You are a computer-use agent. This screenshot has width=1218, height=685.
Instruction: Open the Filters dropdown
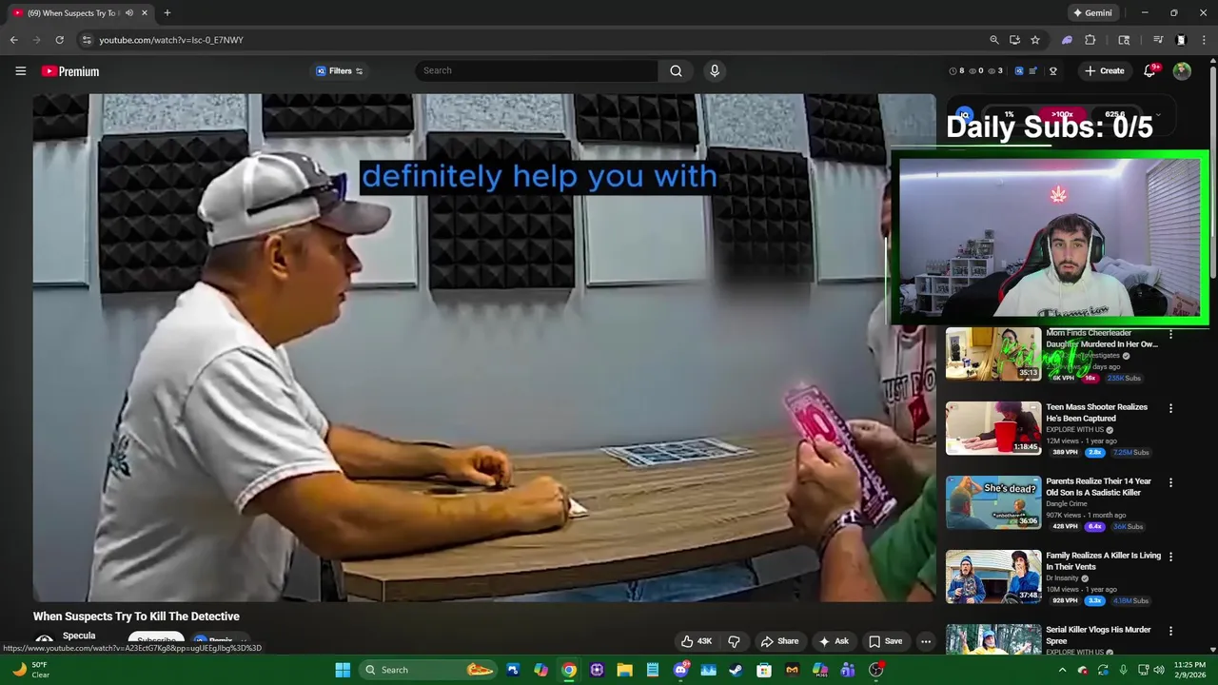[x=340, y=70]
